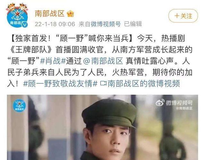Click the post timestamp 22-1-18 09:06
This screenshot has width=205, height=160.
[x=55, y=24]
